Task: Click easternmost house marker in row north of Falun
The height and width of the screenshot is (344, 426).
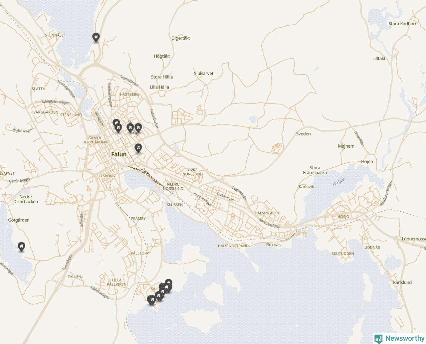Action: click(x=138, y=128)
